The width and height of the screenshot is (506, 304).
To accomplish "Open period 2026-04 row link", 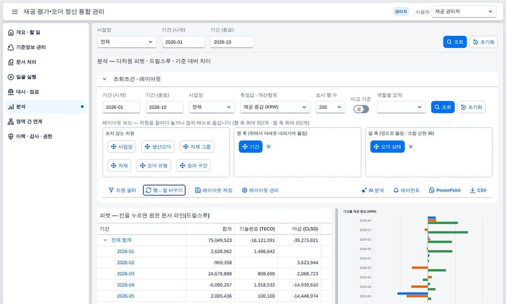I will [x=125, y=285].
